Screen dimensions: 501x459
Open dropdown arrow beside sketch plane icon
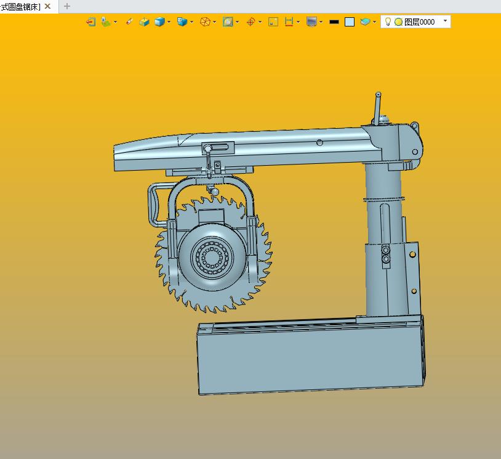click(115, 22)
